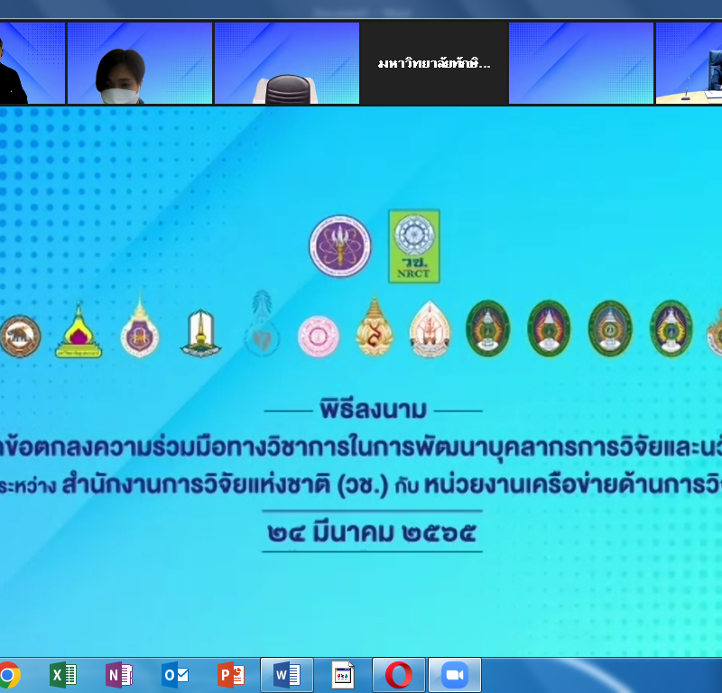Viewport: 722px width, 693px height.
Task: Select the blank blue background video tile
Action: click(x=580, y=63)
